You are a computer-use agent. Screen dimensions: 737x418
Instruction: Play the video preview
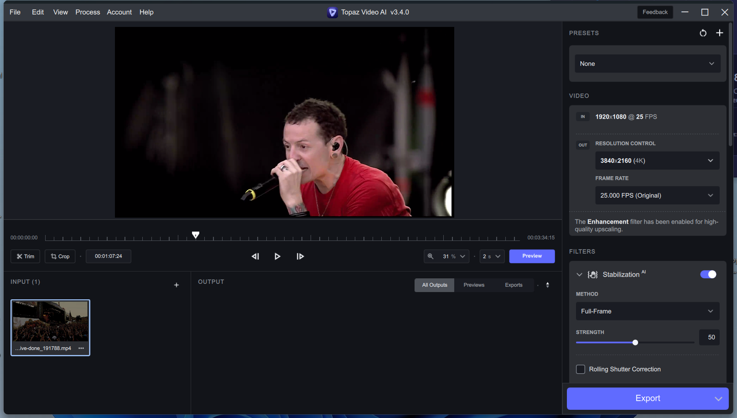coord(277,256)
